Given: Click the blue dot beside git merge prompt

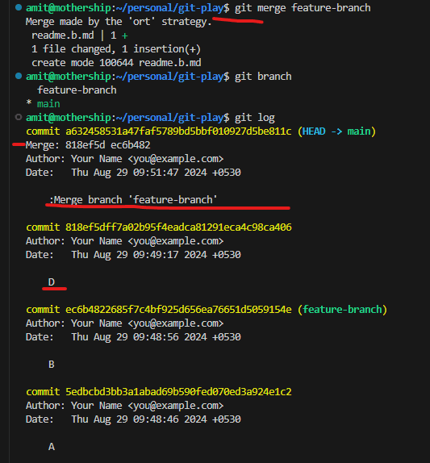Looking at the screenshot, I should [19, 7].
